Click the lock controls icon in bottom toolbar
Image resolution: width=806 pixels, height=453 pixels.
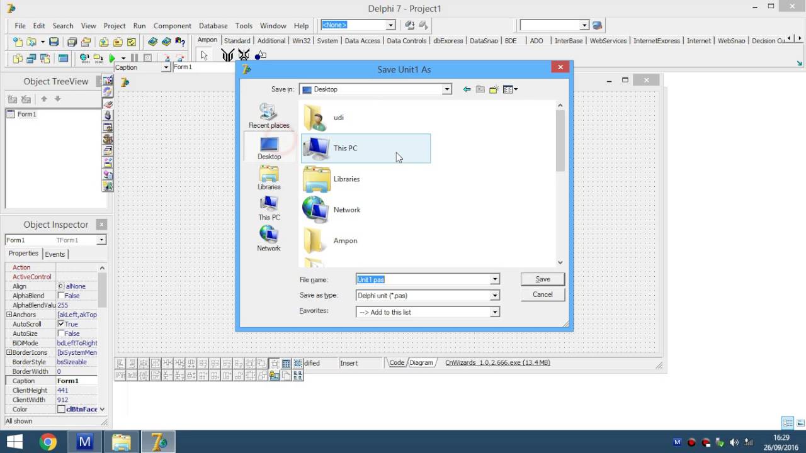click(x=274, y=376)
